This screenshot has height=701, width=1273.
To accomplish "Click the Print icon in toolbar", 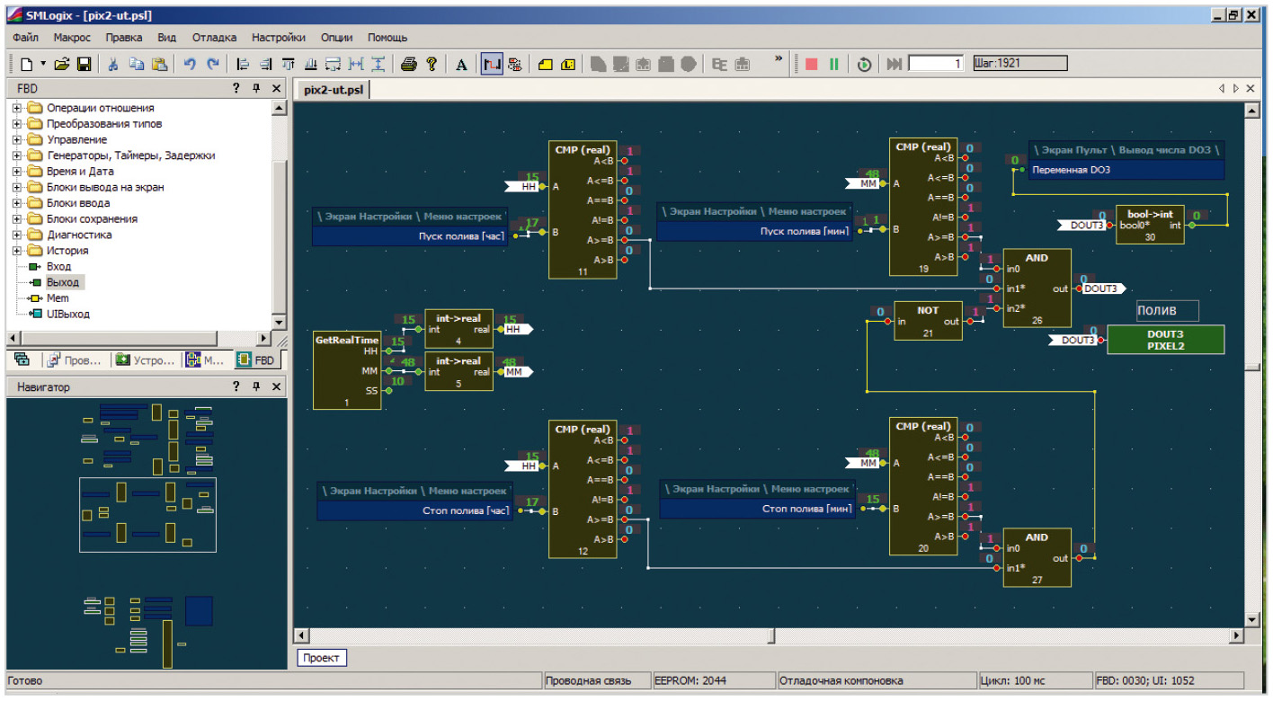I will pyautogui.click(x=408, y=65).
